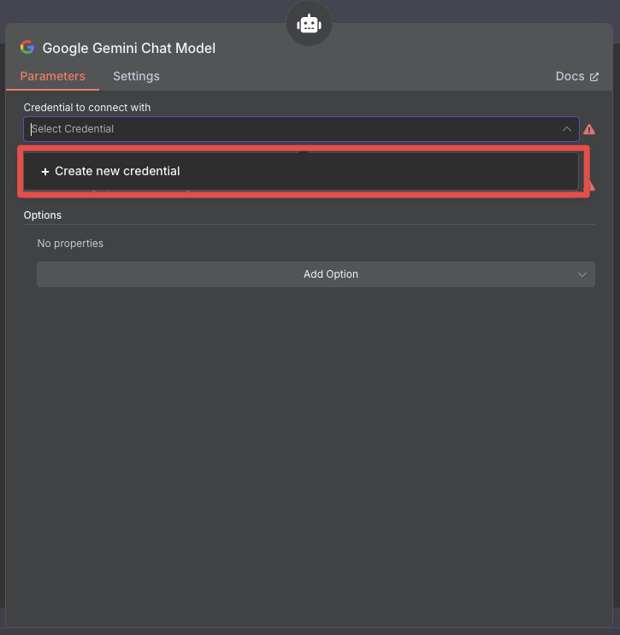Screen dimensions: 620x635
Task: Switch to the Parameters tab
Action: [x=53, y=76]
